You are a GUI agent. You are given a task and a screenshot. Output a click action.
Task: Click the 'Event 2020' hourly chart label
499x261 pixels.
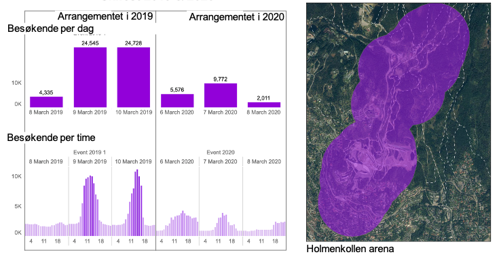click(x=221, y=153)
